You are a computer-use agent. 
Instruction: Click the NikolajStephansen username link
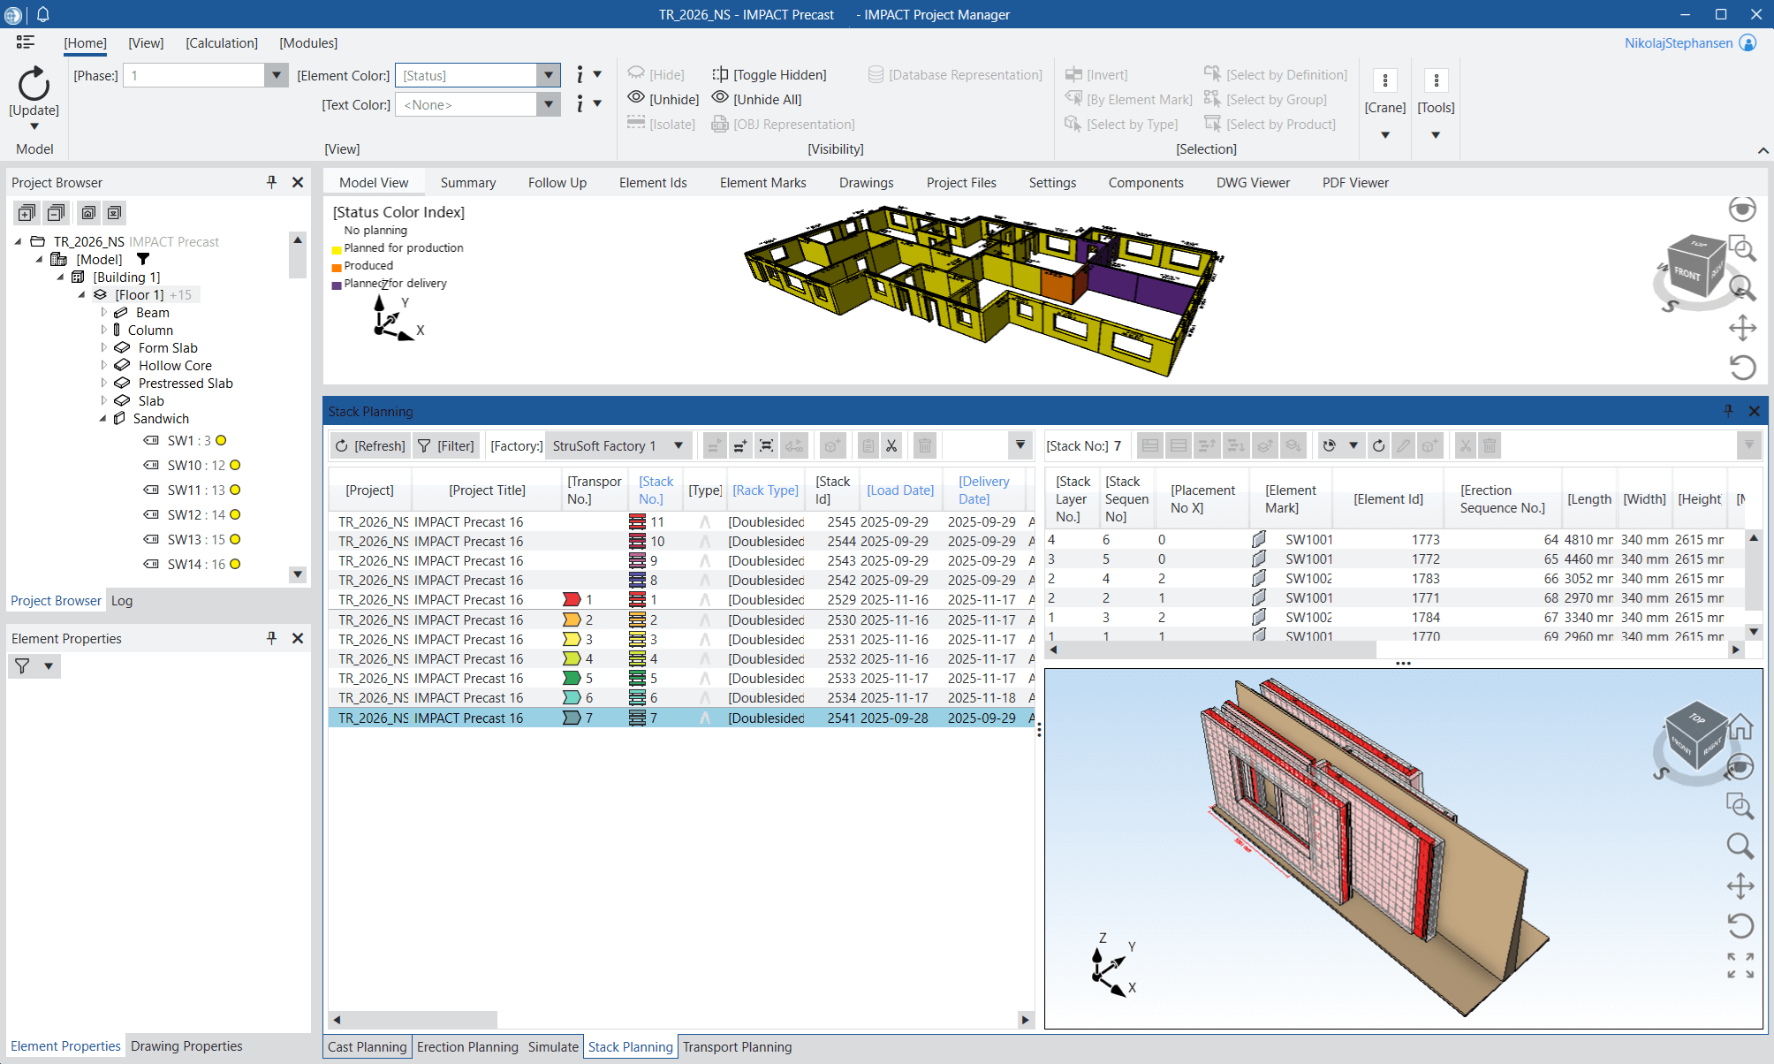(1679, 42)
